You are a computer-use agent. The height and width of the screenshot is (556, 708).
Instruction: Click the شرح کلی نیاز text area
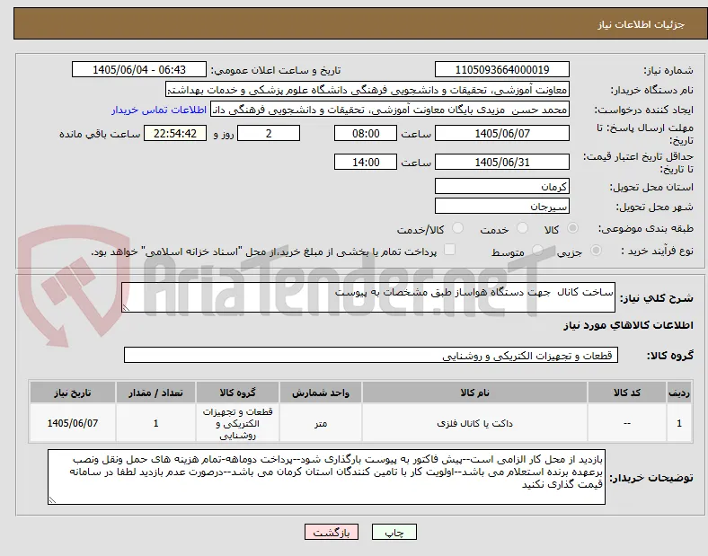[x=368, y=297]
